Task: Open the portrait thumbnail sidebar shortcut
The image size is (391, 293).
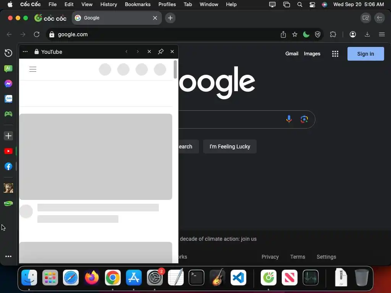Action: (x=8, y=188)
